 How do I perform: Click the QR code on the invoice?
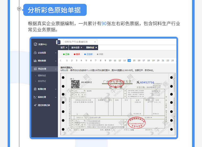coord(75,84)
